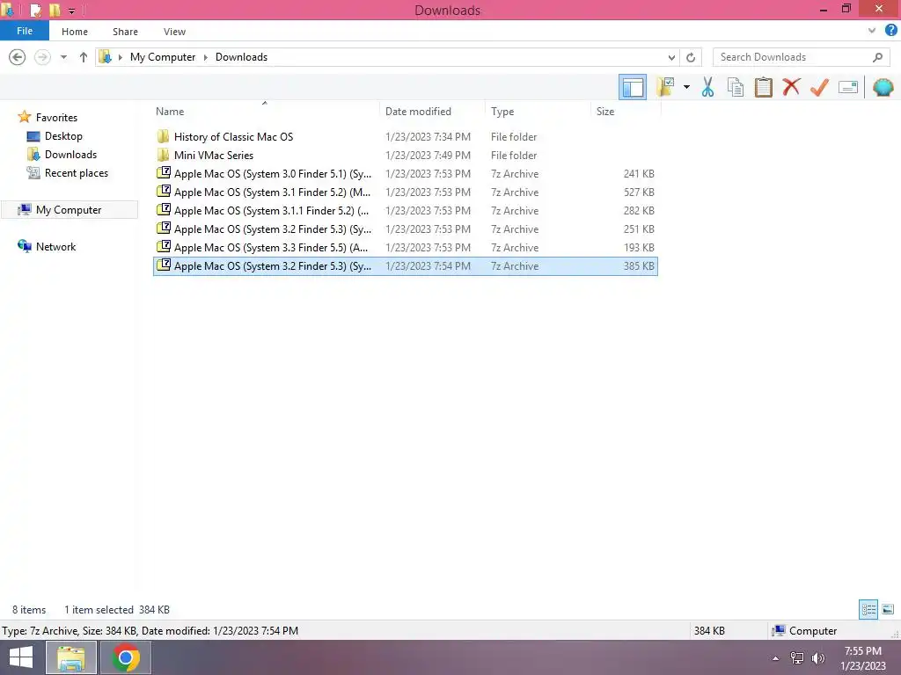
Task: Click the Properties quick access icon
Action: pyautogui.click(x=35, y=10)
